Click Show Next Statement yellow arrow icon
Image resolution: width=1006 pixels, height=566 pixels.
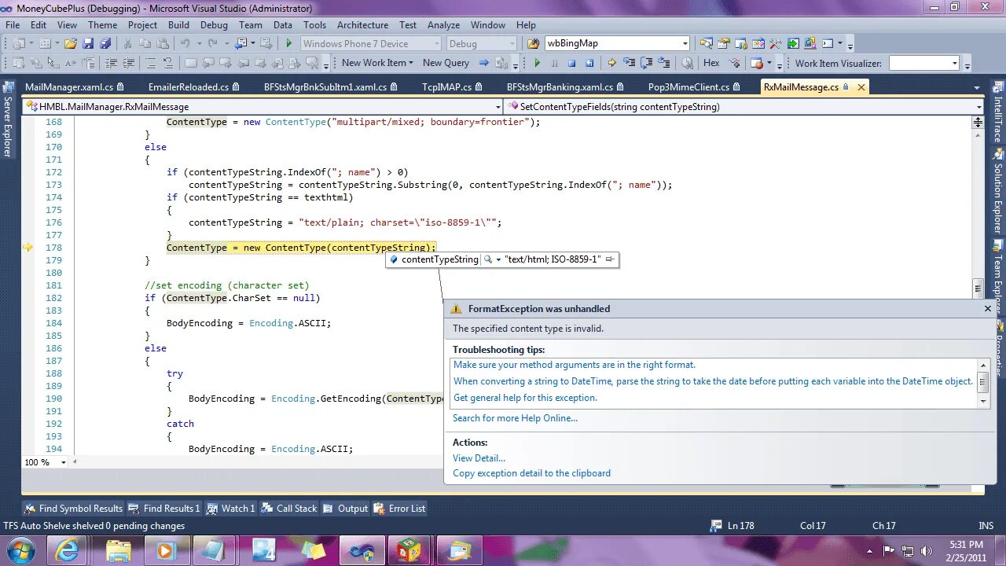point(611,63)
